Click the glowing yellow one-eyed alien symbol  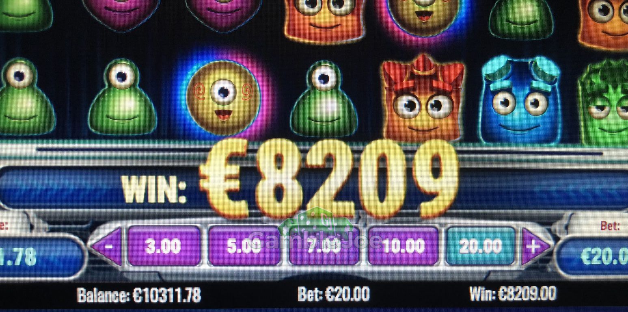223,97
